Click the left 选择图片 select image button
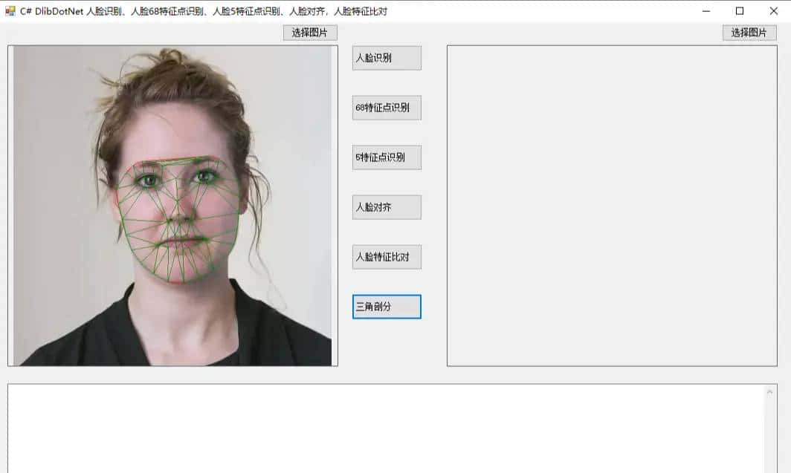This screenshot has height=473, width=791. 309,32
